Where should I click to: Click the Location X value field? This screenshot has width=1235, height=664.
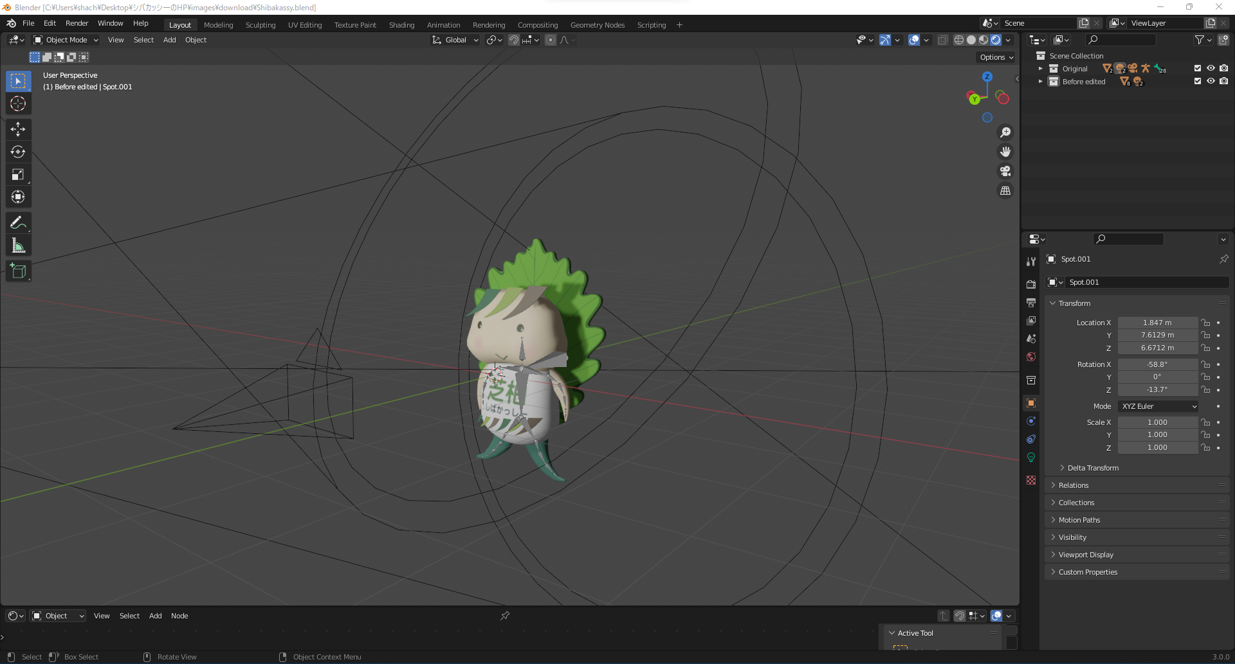coord(1157,323)
